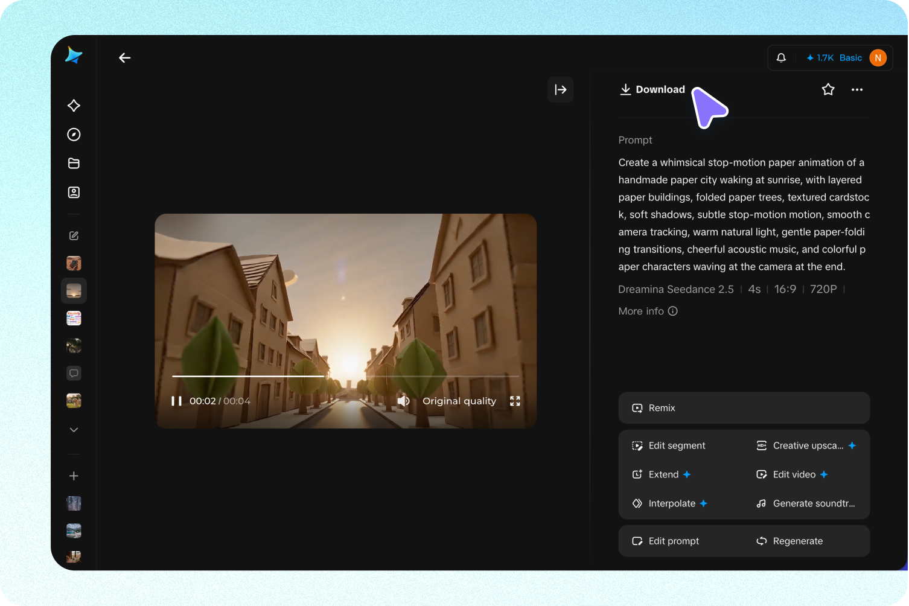Choose Creative upscale option
Screen dimensions: 909x606
pyautogui.click(x=806, y=446)
